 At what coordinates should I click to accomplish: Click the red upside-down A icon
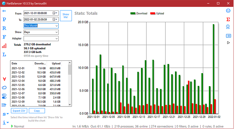[4, 79]
